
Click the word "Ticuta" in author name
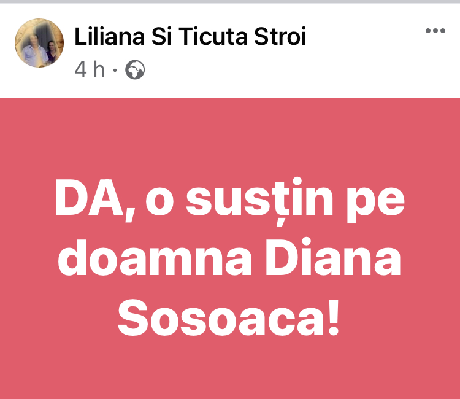coord(213,36)
